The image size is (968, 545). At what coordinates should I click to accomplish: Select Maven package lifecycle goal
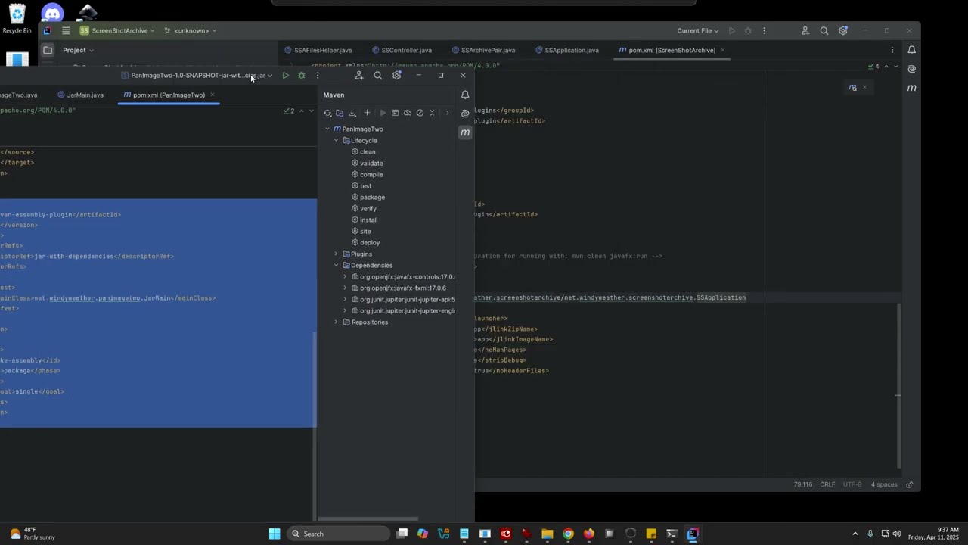(x=372, y=197)
